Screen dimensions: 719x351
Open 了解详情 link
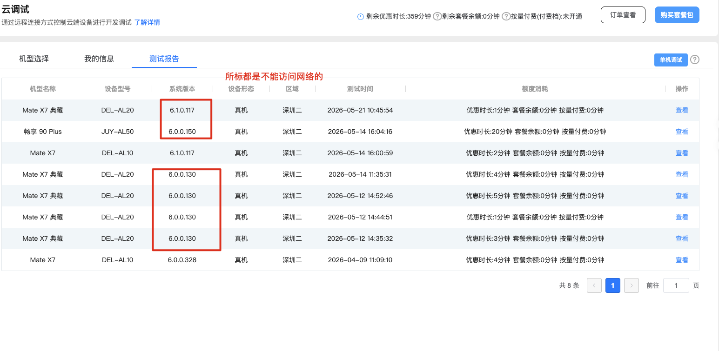coord(147,22)
